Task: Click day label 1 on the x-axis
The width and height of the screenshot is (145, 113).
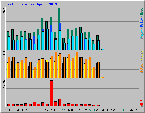Action: click(x=9, y=110)
